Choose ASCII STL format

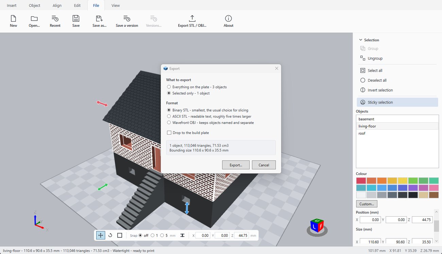click(x=209, y=116)
